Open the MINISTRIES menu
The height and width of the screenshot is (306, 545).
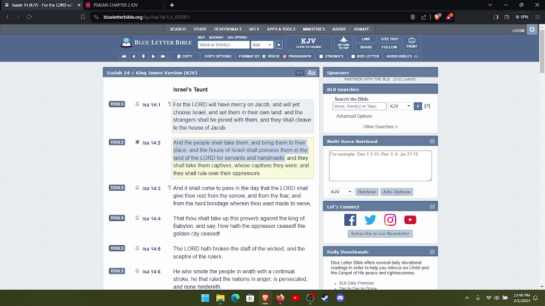(314, 29)
